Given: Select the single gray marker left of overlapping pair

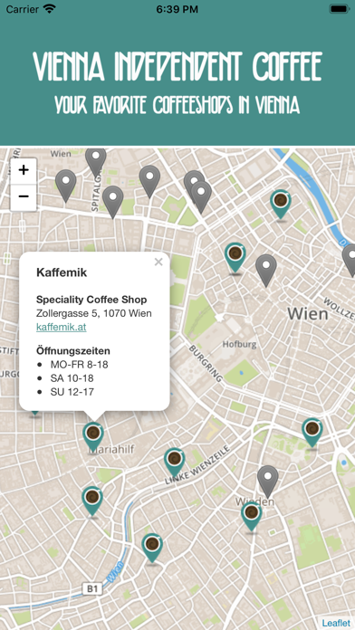Looking at the screenshot, I should click(x=149, y=181).
